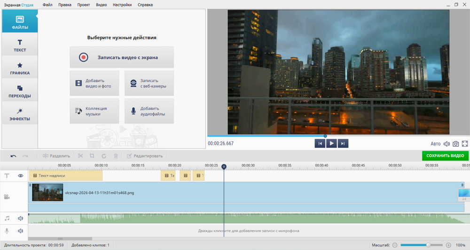Click the video track camera icon
Viewport: 470px width, 250px height.
coord(7,197)
